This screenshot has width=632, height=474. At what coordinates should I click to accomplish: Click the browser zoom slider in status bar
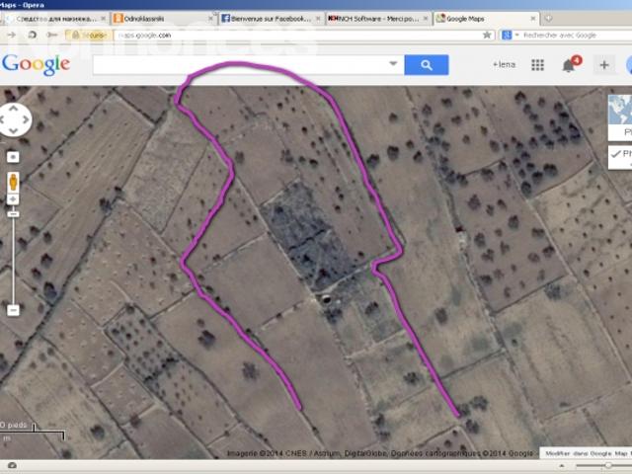pyautogui.click(x=603, y=465)
